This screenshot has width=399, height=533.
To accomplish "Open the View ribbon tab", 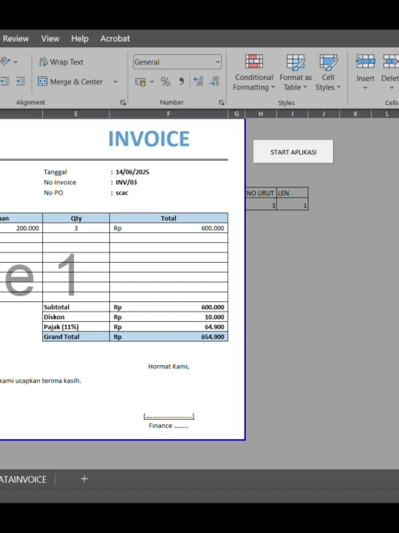I will [x=50, y=38].
